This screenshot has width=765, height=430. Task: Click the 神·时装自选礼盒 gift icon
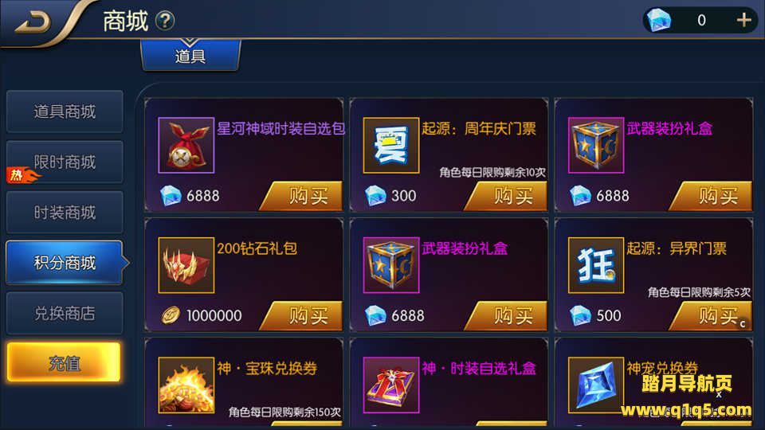tap(391, 385)
